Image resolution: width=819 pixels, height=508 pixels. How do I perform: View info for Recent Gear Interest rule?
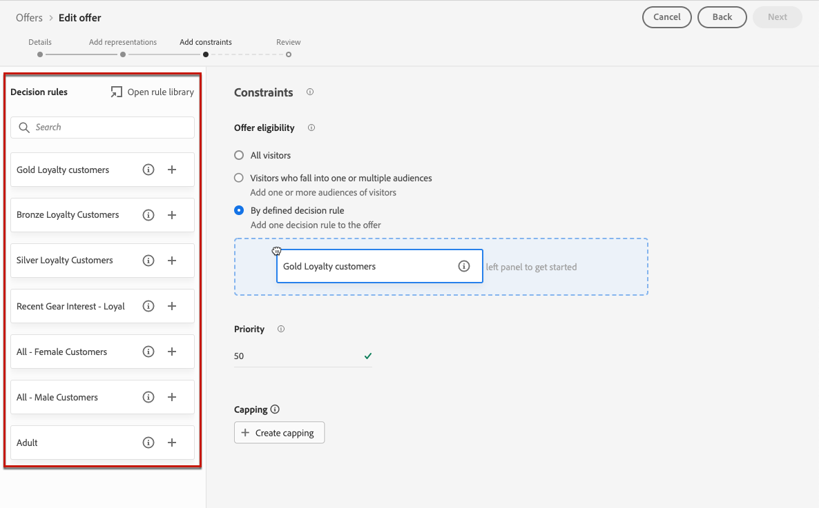[x=148, y=306]
